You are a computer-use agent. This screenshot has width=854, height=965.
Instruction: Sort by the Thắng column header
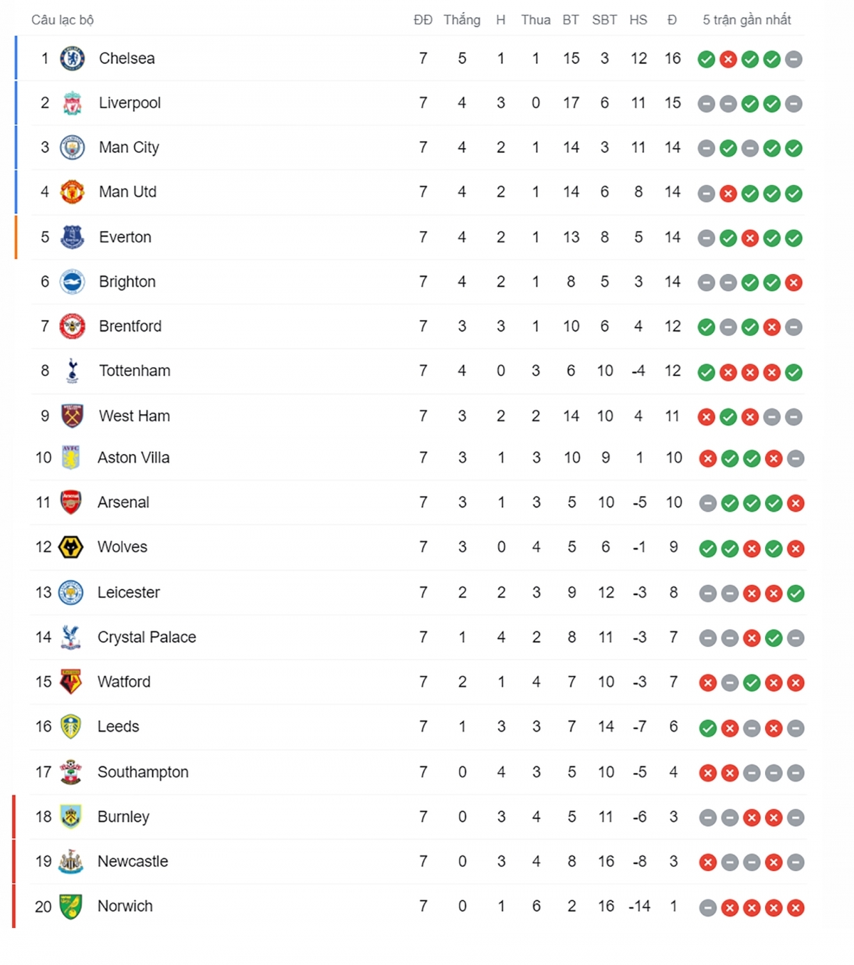[462, 20]
